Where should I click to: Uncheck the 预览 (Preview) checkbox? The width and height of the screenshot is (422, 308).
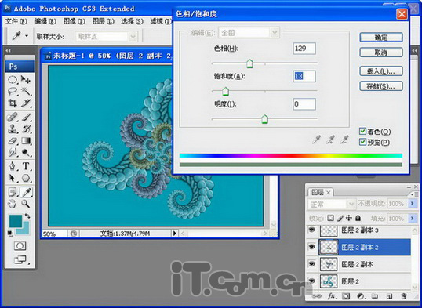tap(363, 142)
